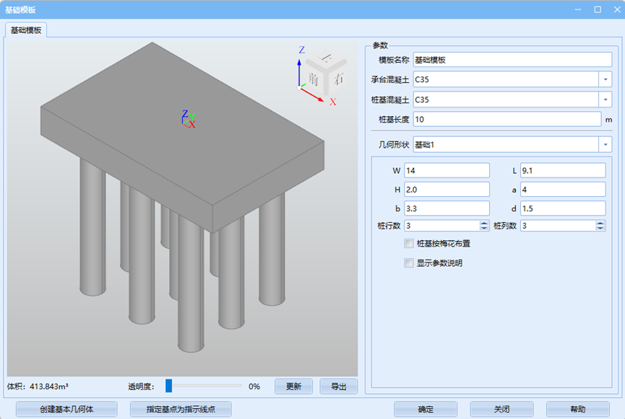Toggle 显示参数说明 checkbox
This screenshot has width=625, height=419.
[409, 263]
